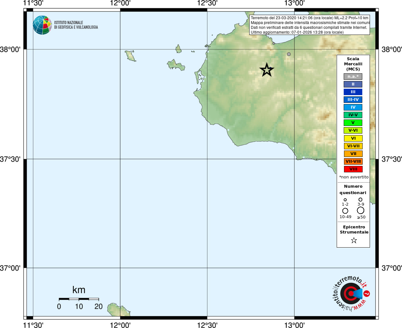Select the gray n.a.* legend swatch

(353, 77)
